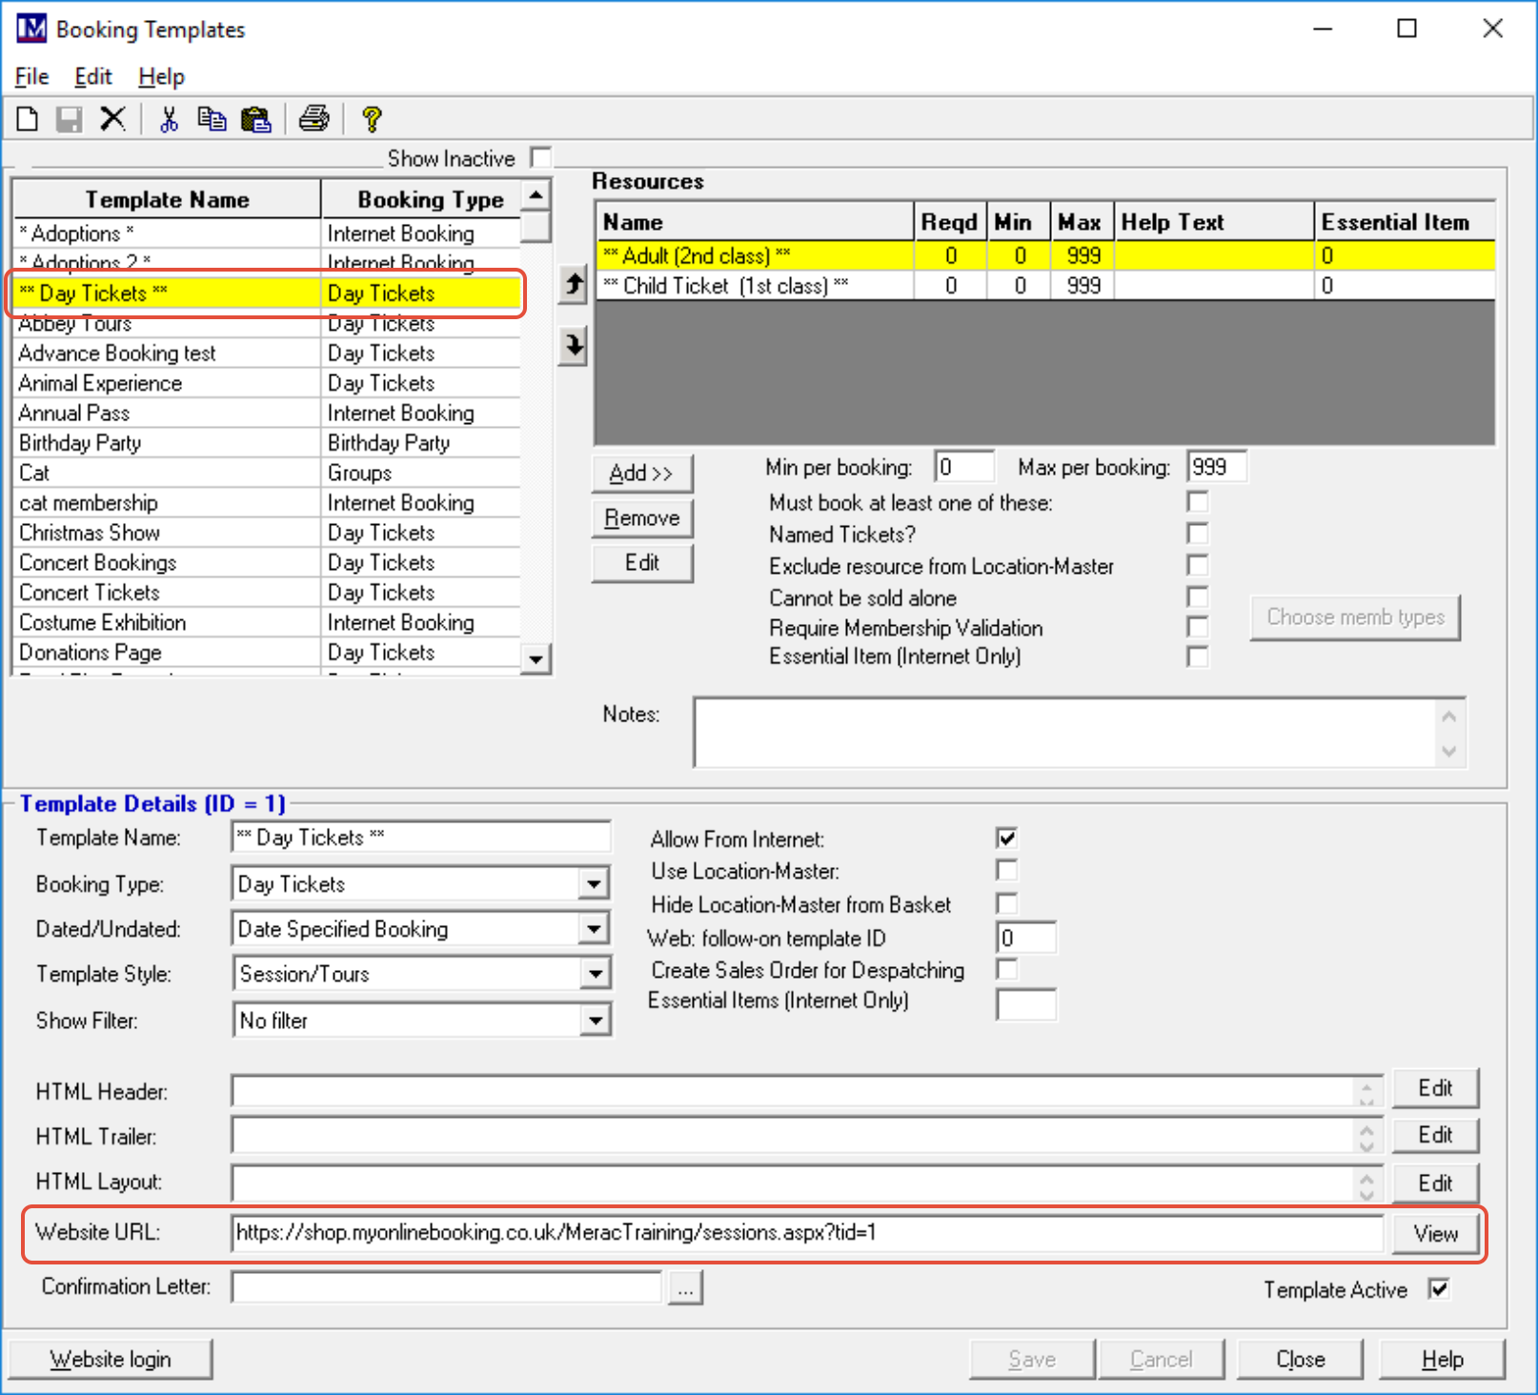Click the Website login button
Viewport: 1538px width, 1395px height.
111,1359
